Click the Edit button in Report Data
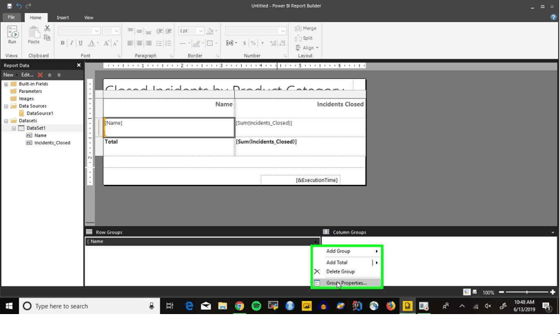This screenshot has width=560, height=334. tap(27, 75)
